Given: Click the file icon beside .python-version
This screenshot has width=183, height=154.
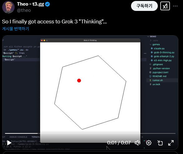Looking at the screenshot, I should click(151, 68).
